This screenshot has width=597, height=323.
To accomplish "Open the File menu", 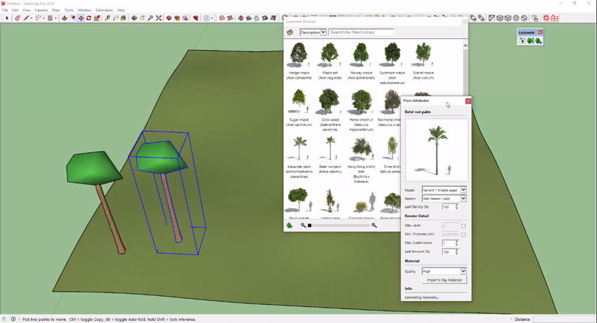I will pyautogui.click(x=5, y=10).
